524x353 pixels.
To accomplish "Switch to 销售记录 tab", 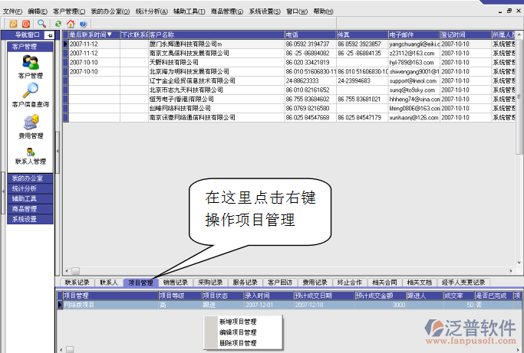I will tap(175, 283).
